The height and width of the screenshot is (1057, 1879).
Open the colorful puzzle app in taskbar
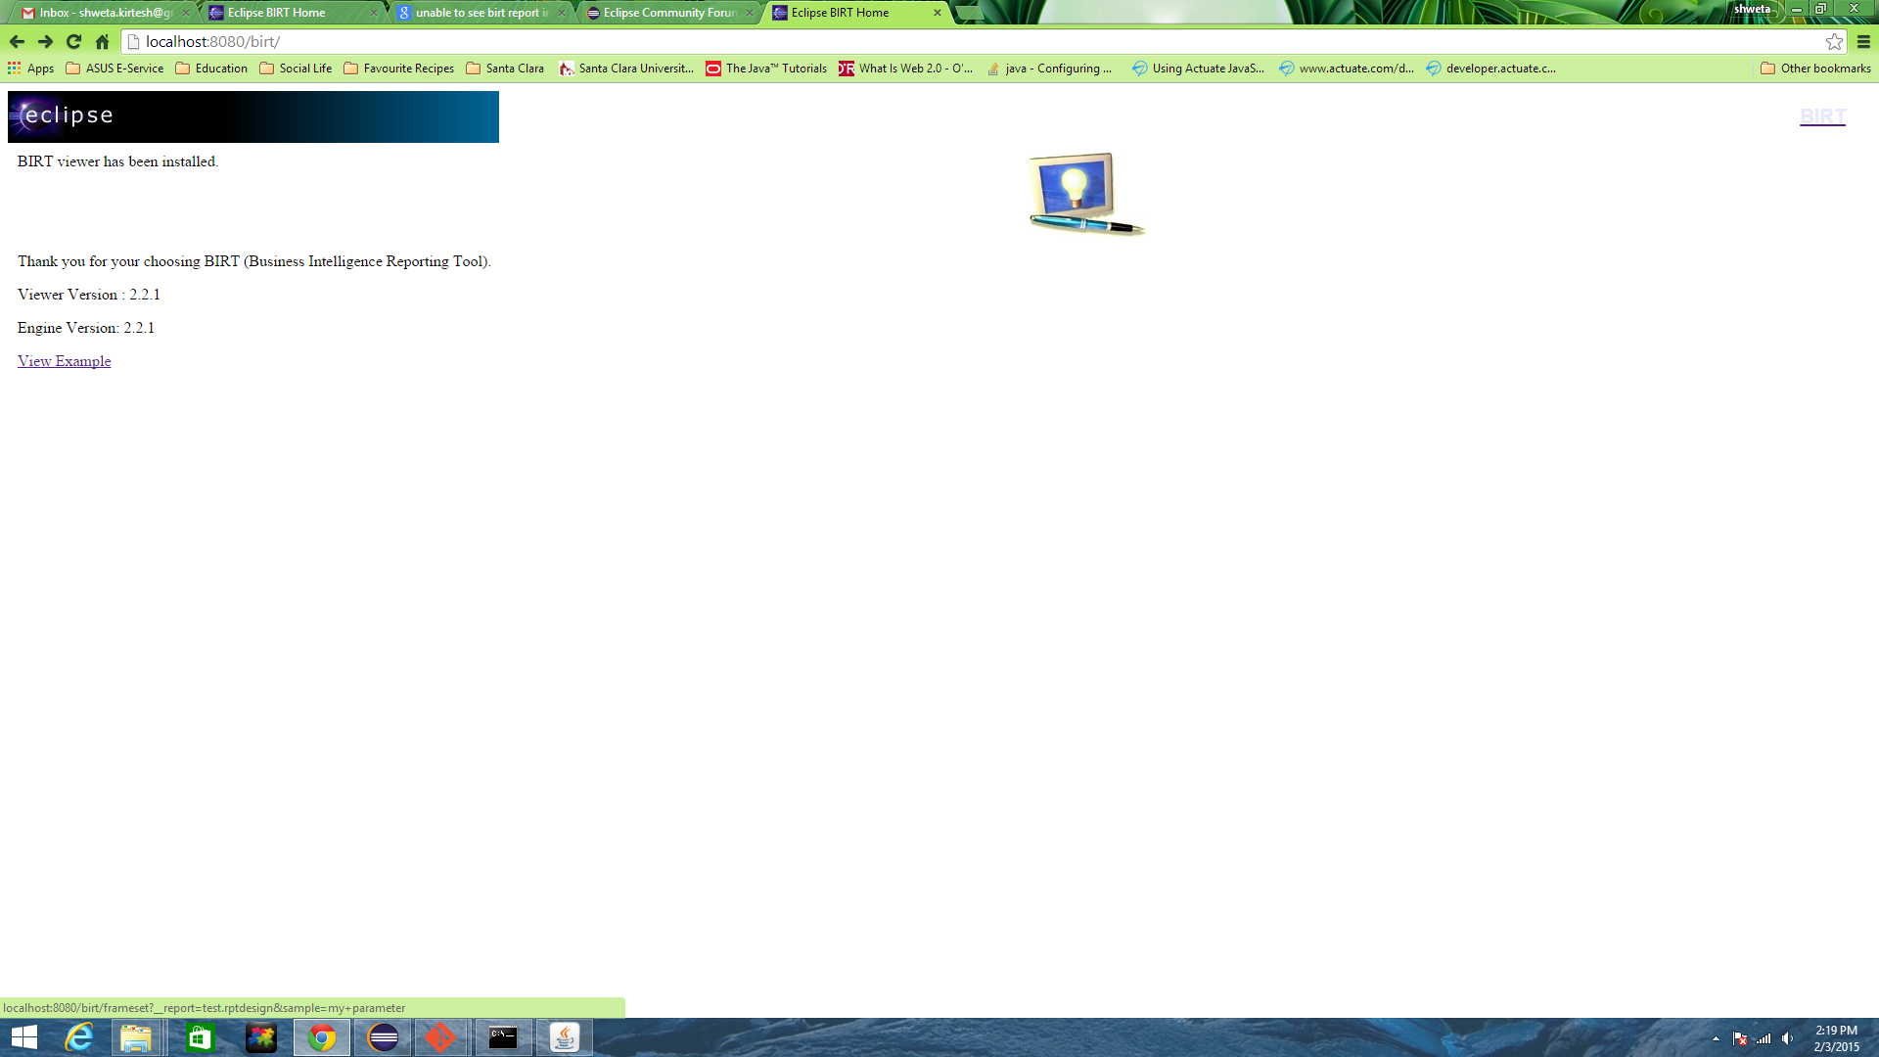click(x=261, y=1037)
